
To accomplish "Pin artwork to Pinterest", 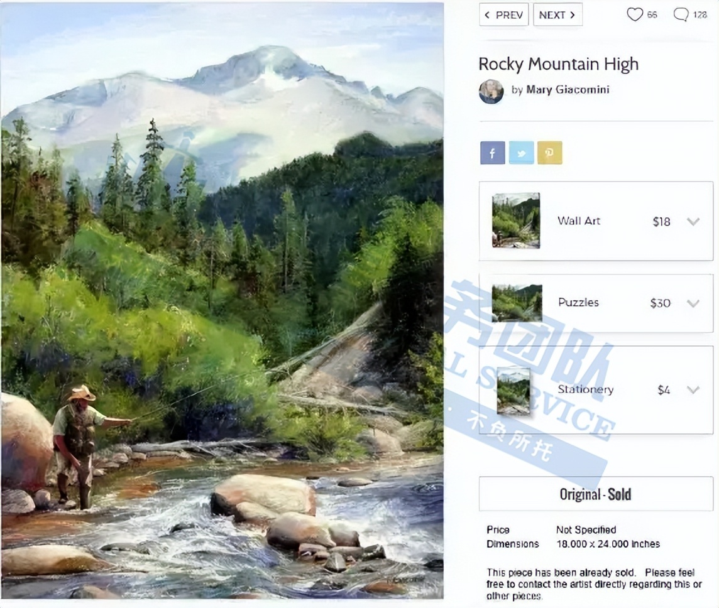I will pyautogui.click(x=549, y=153).
